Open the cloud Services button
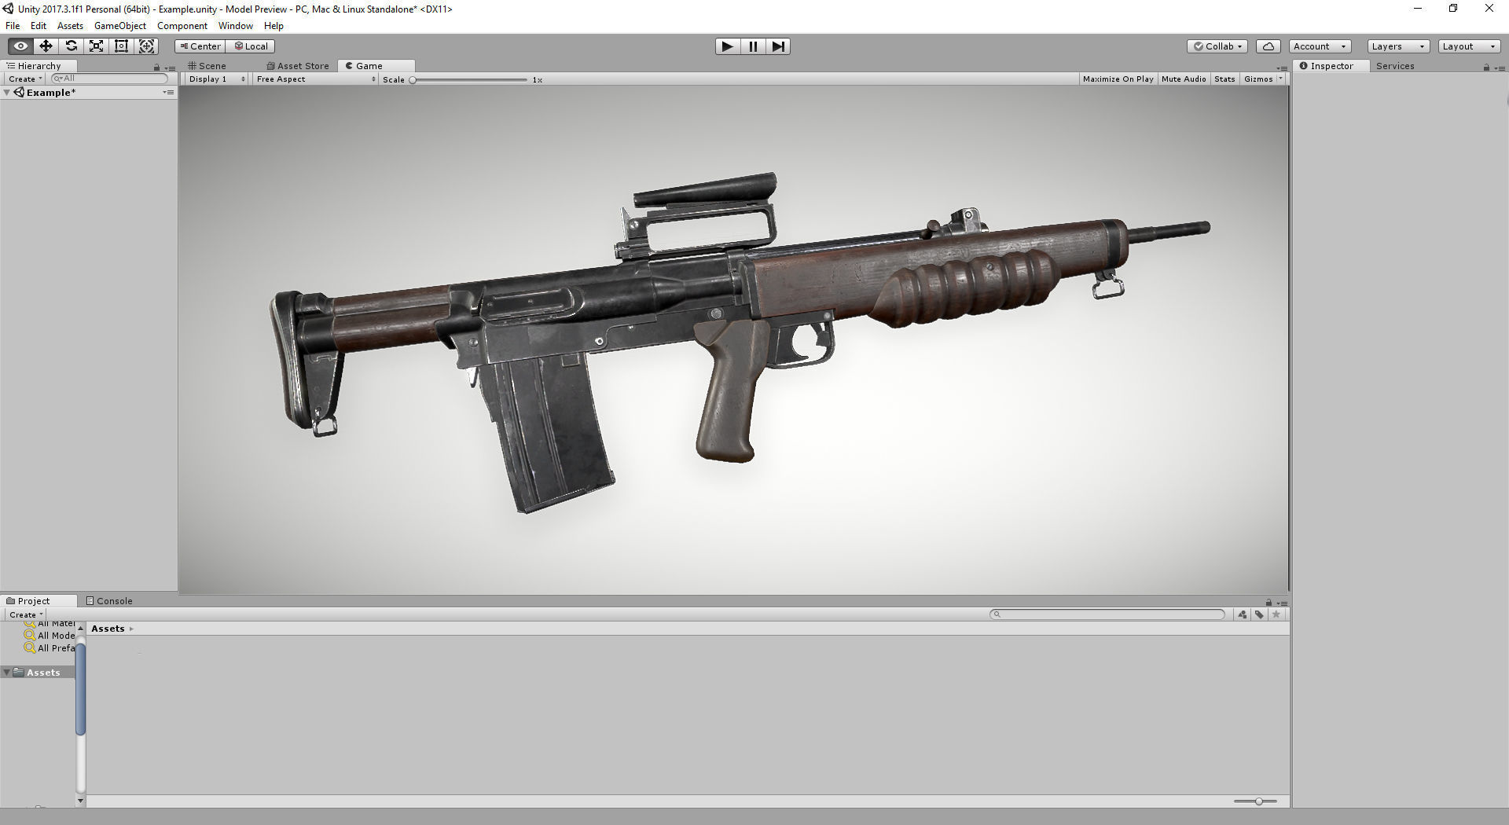This screenshot has height=825, width=1509. tap(1268, 46)
